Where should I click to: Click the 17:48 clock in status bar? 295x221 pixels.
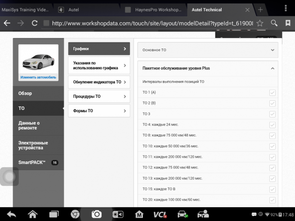288,215
